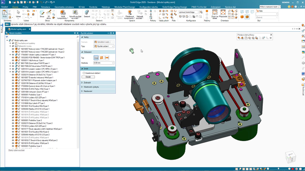Click the search magnifier in command finder
This screenshot has height=171, width=305.
tap(279, 7)
